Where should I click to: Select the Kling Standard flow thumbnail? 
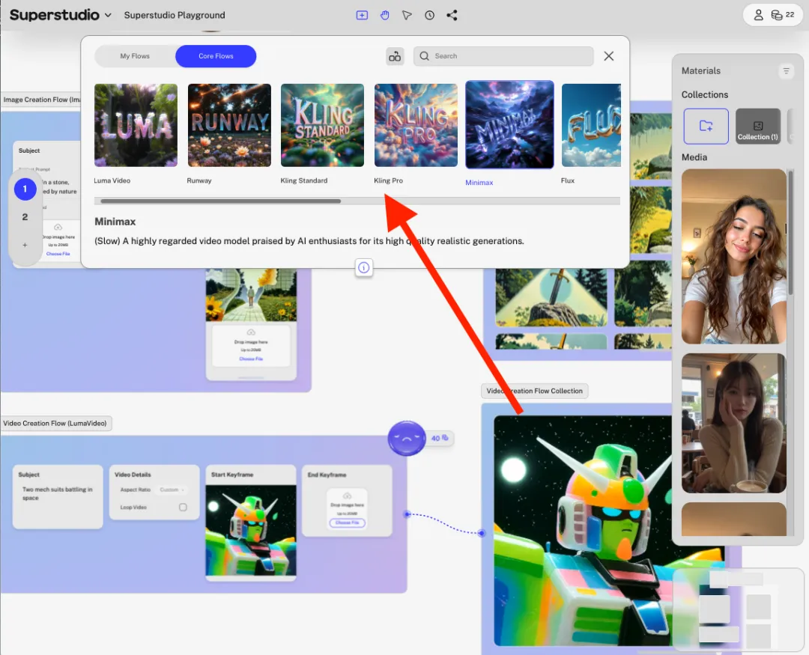coord(322,125)
